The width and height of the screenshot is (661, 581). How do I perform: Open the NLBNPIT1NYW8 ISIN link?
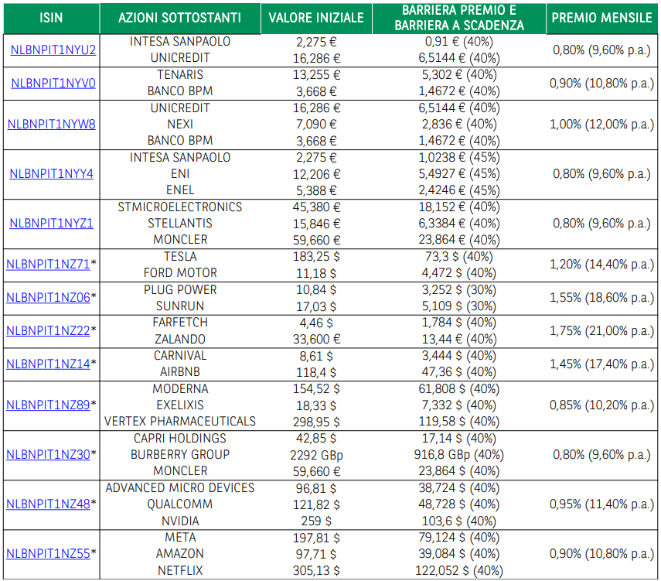point(52,124)
